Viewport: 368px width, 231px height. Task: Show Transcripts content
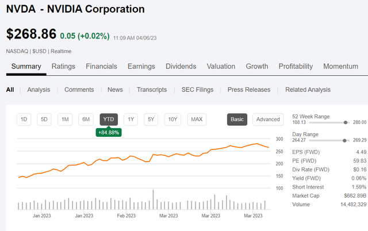[x=152, y=90]
